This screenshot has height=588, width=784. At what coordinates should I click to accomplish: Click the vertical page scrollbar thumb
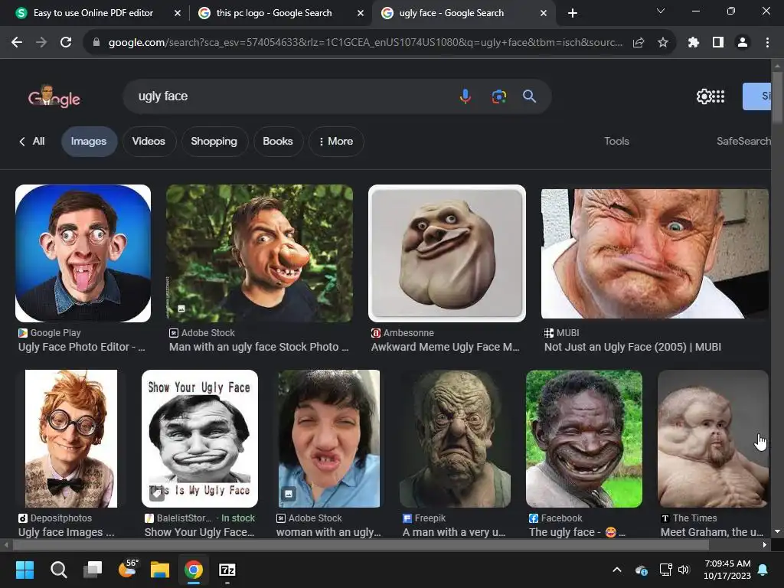777,97
